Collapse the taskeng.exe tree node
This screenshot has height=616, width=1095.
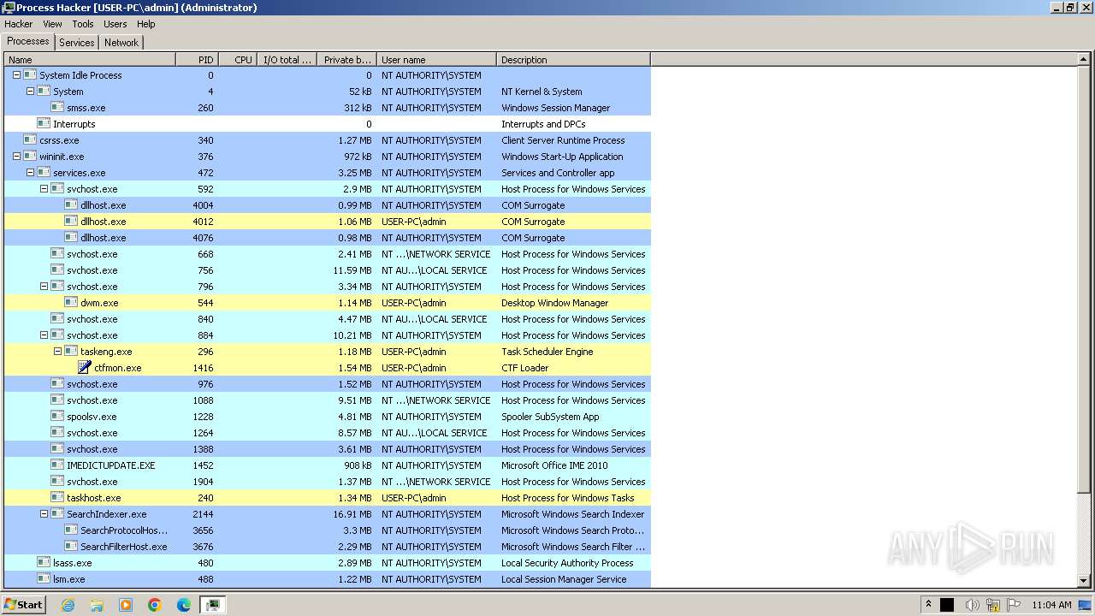pos(57,352)
